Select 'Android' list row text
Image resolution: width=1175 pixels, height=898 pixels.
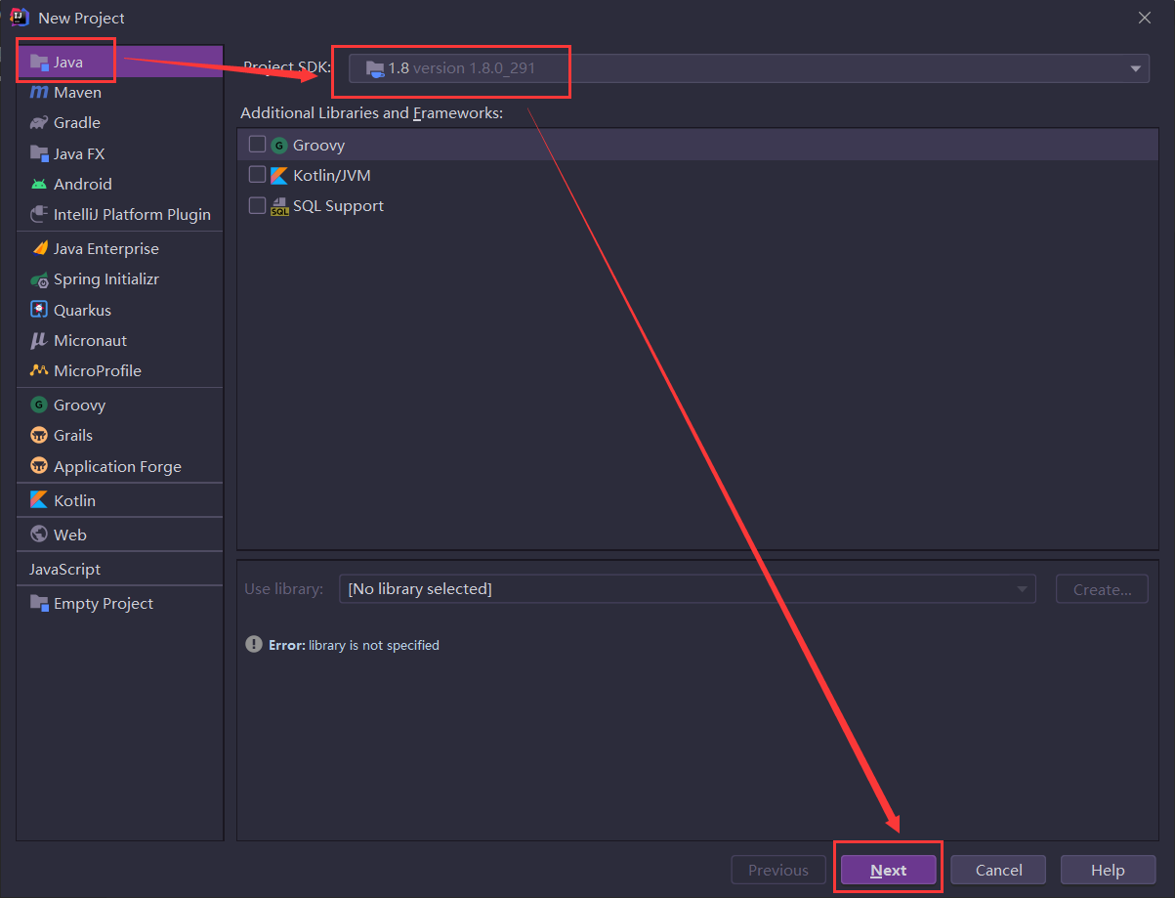pyautogui.click(x=83, y=184)
